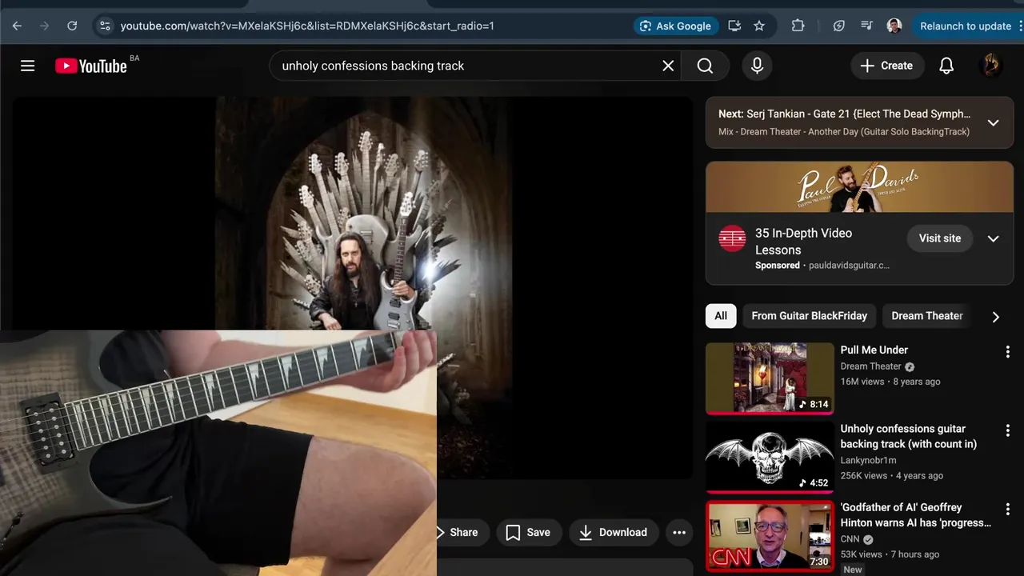Click the pauldavidsguitar.c... sponsored link text
The width and height of the screenshot is (1024, 576).
tap(849, 265)
